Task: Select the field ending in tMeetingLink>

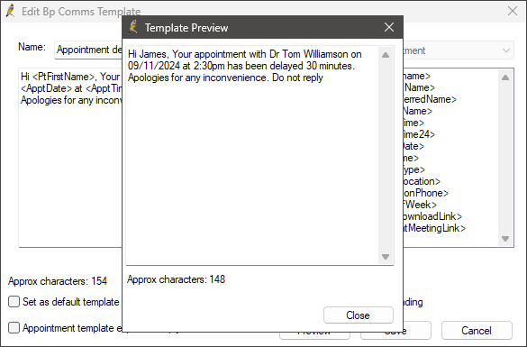Action: 434,228
